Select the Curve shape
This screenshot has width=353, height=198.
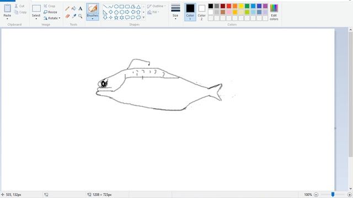111,7
